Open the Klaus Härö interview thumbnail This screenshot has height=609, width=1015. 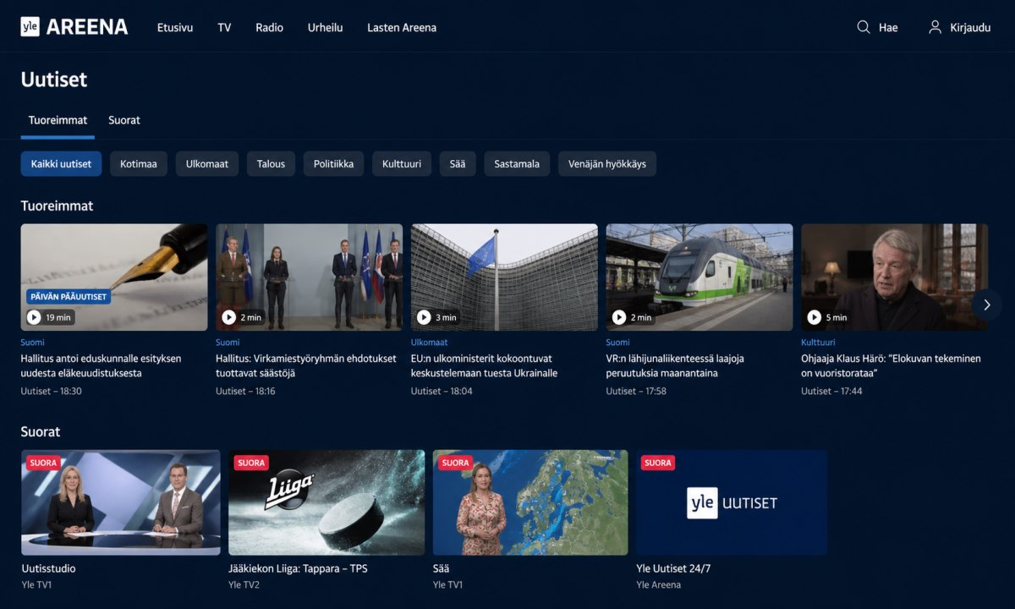click(894, 277)
